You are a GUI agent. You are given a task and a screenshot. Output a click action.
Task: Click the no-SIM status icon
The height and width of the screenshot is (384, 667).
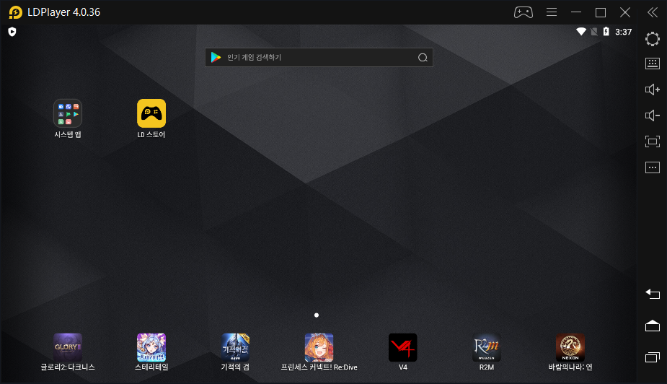594,32
